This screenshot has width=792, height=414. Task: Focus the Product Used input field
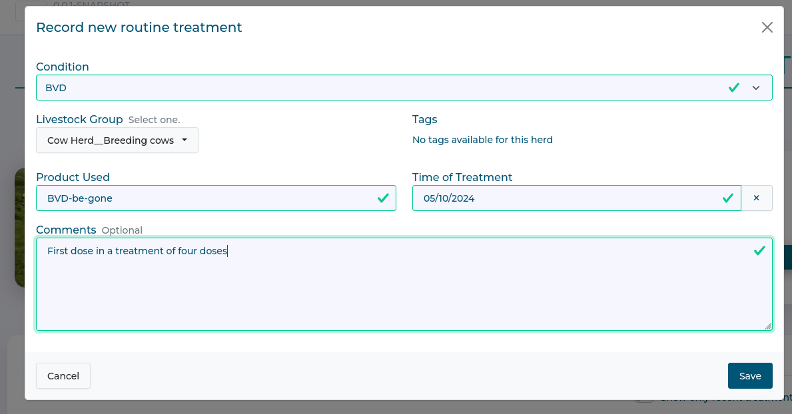pyautogui.click(x=206, y=198)
